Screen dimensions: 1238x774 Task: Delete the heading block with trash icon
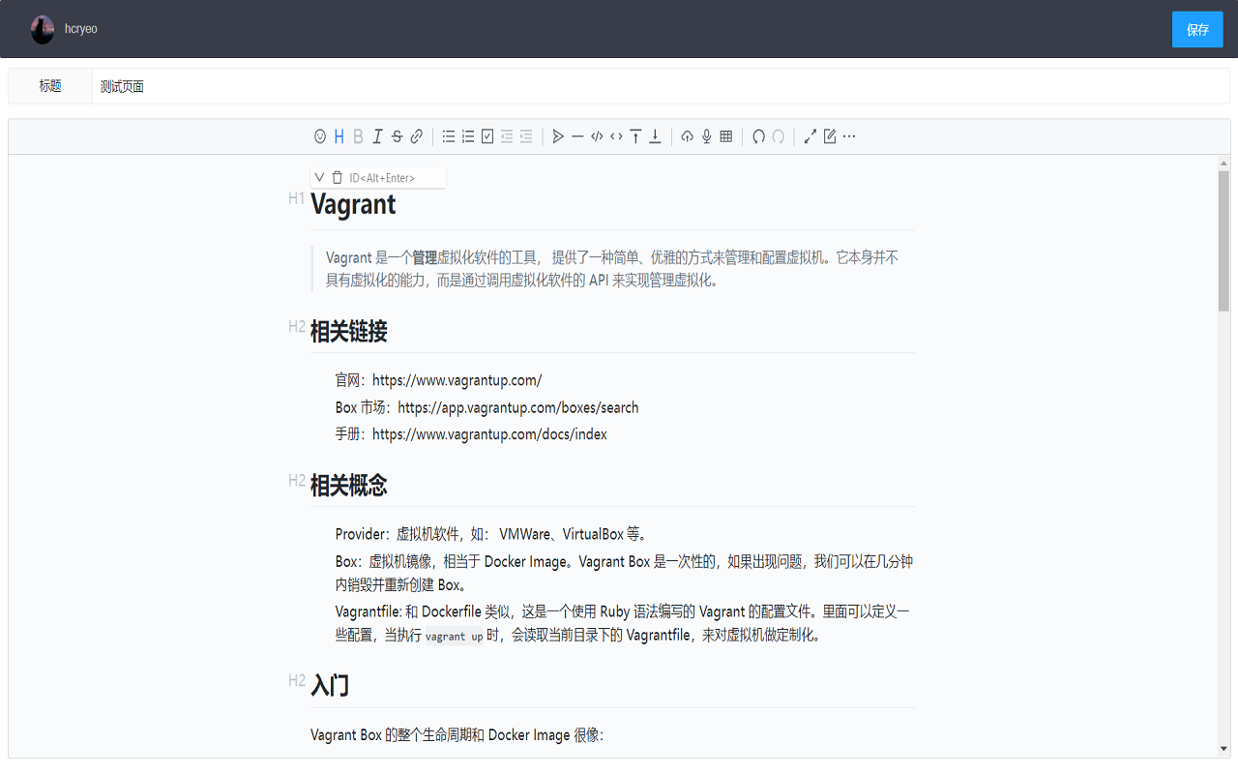pos(337,177)
